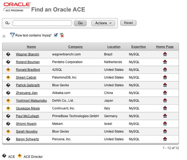Open Baron Schwartz's home page icon

pyautogui.click(x=165, y=139)
